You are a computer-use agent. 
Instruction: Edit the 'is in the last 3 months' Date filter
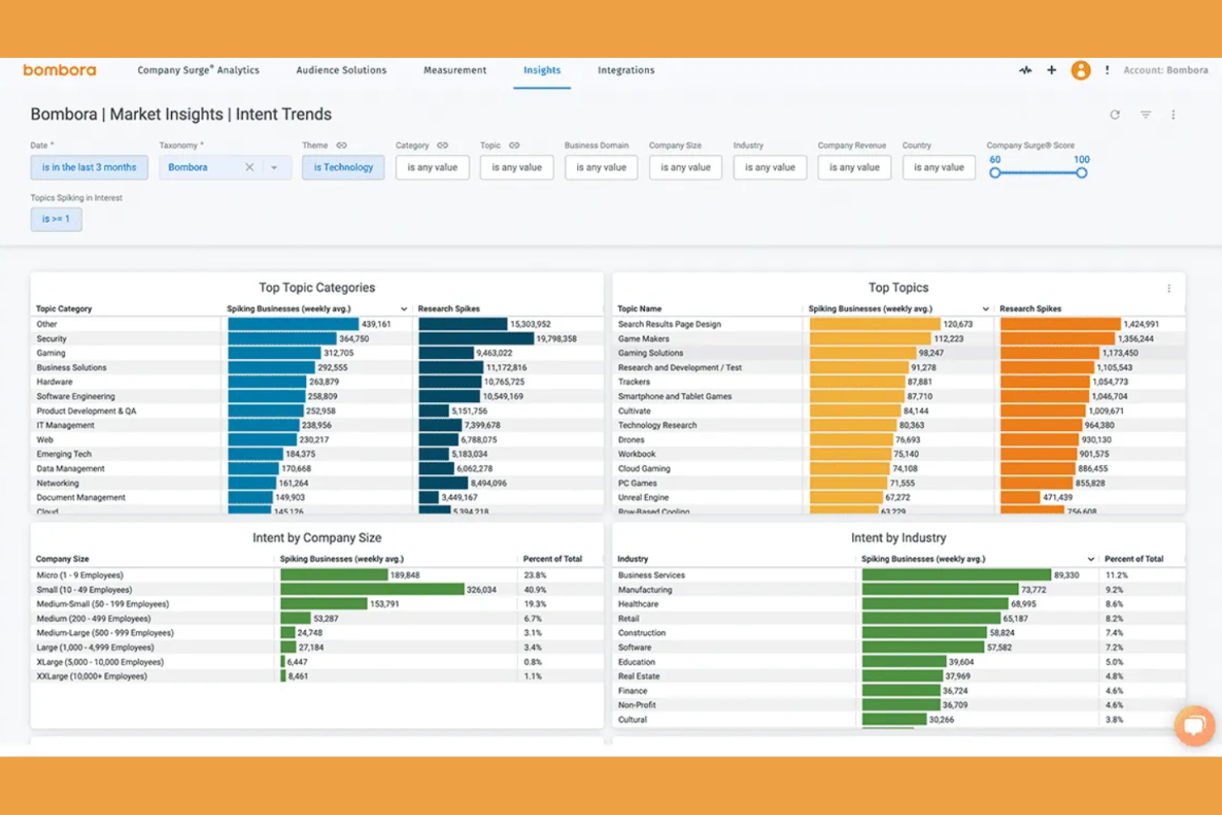[88, 167]
